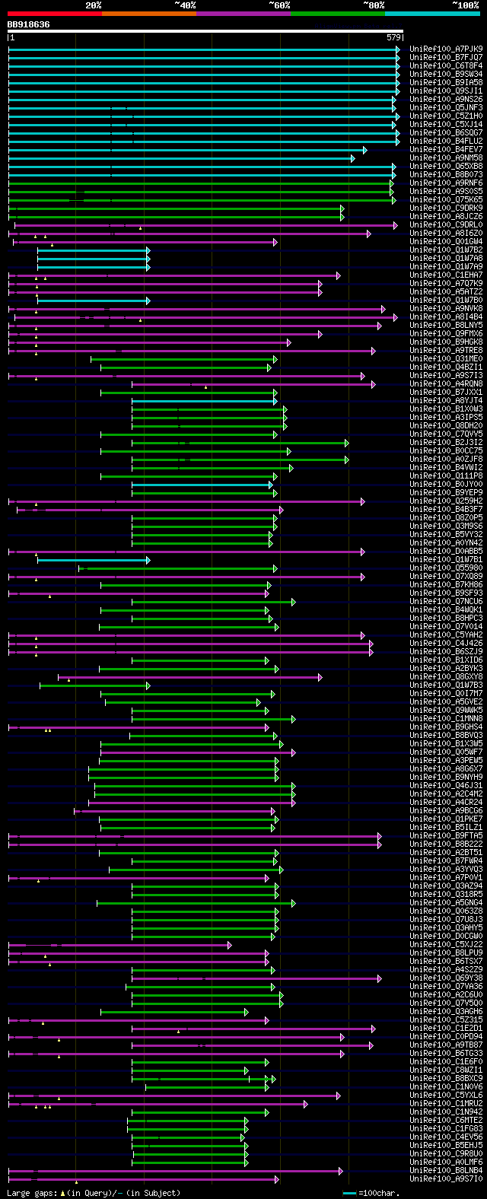Click the UniRef100_A7PJK9 hit label
487x1199 pixels.
pyautogui.click(x=446, y=49)
